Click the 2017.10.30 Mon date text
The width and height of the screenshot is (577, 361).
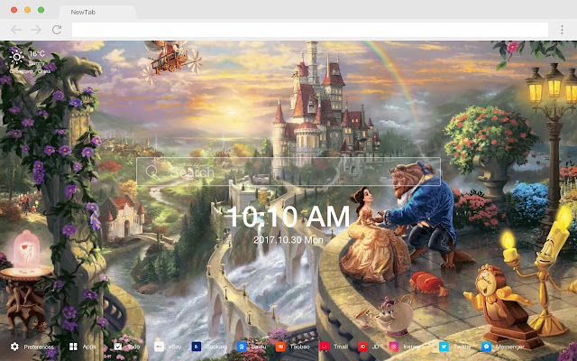pos(288,240)
